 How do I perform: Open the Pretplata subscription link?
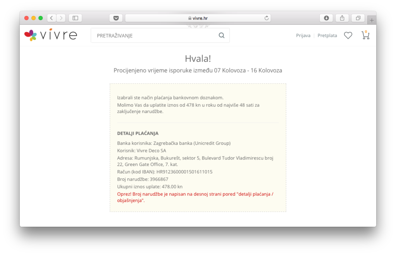[327, 36]
